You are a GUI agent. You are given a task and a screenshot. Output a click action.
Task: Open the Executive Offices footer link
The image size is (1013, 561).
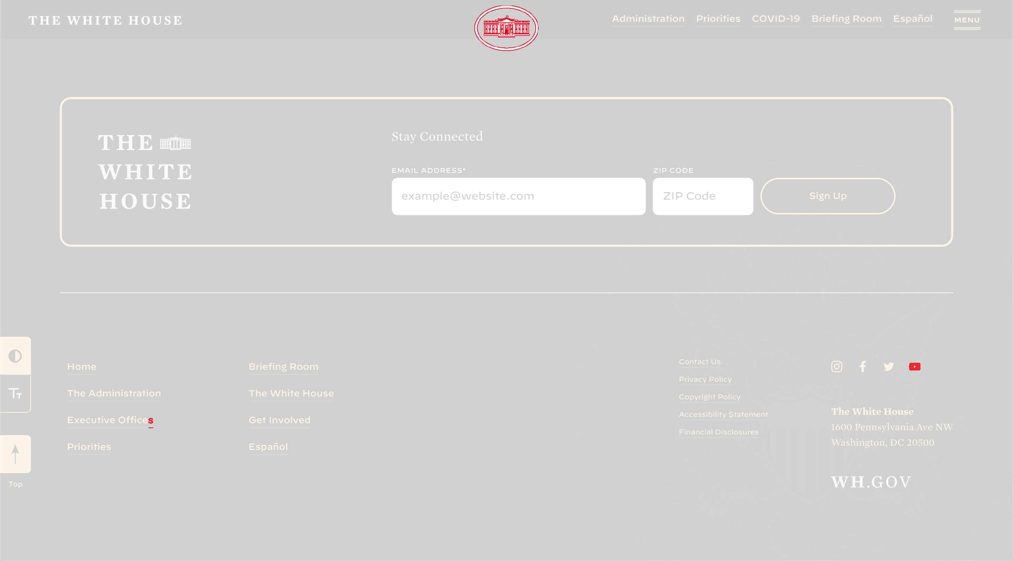coord(110,420)
